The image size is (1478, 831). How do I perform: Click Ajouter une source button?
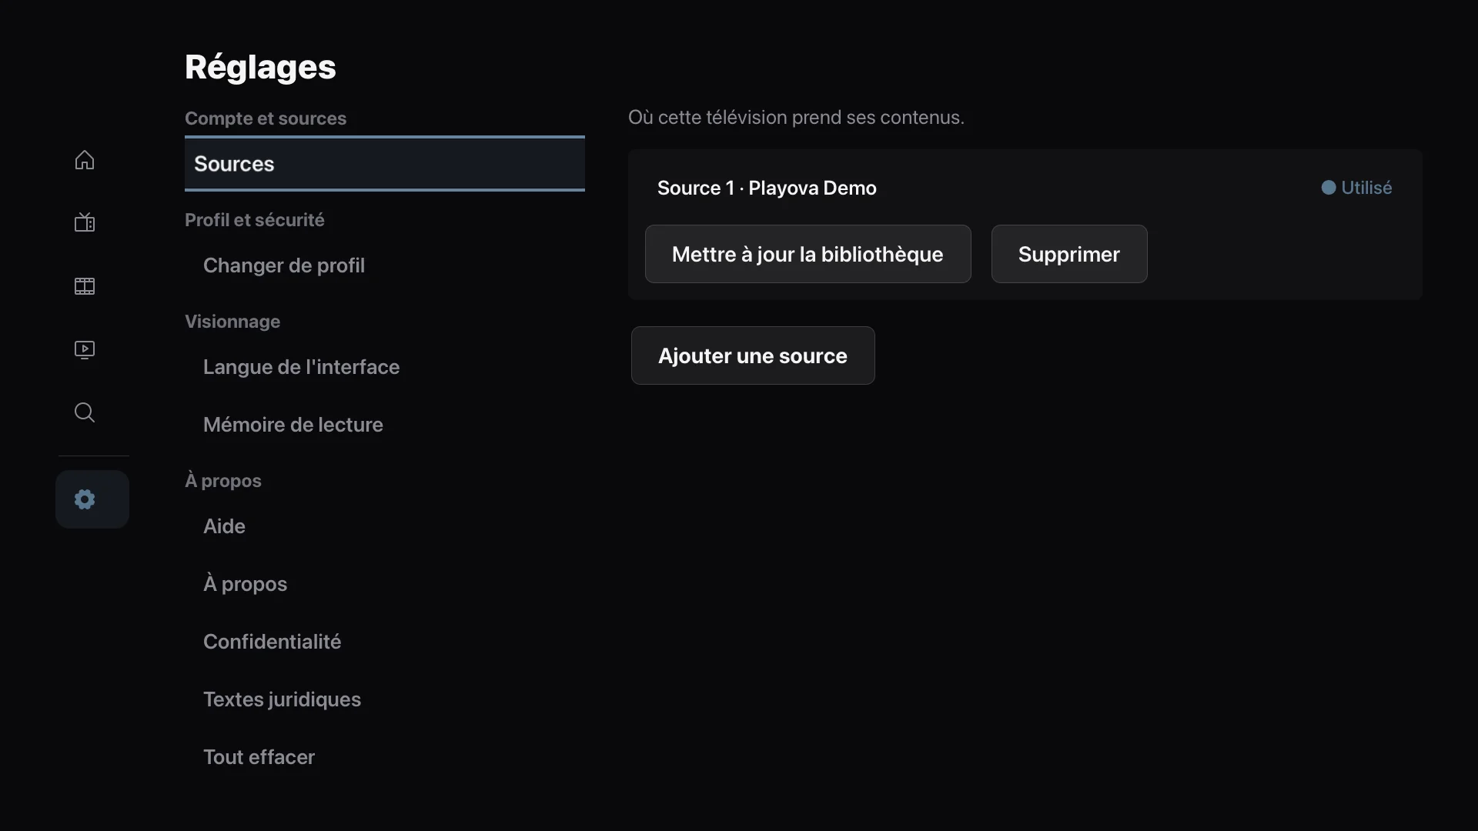753,355
